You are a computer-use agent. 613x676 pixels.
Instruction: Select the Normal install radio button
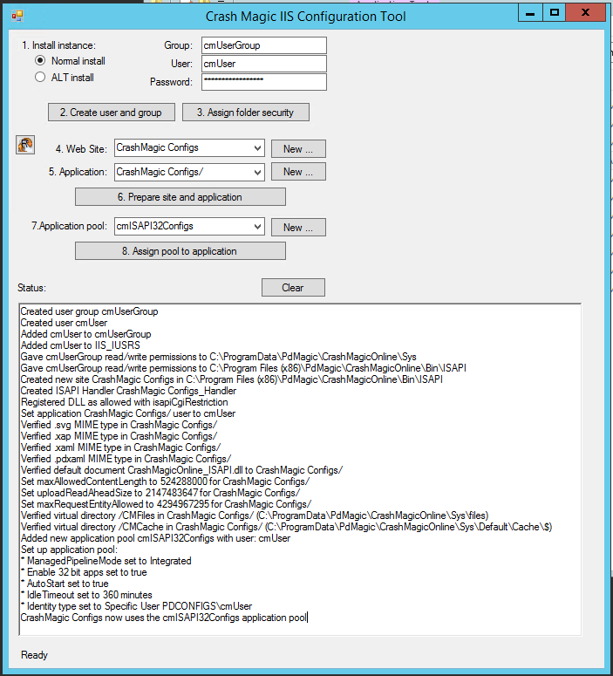pyautogui.click(x=40, y=61)
